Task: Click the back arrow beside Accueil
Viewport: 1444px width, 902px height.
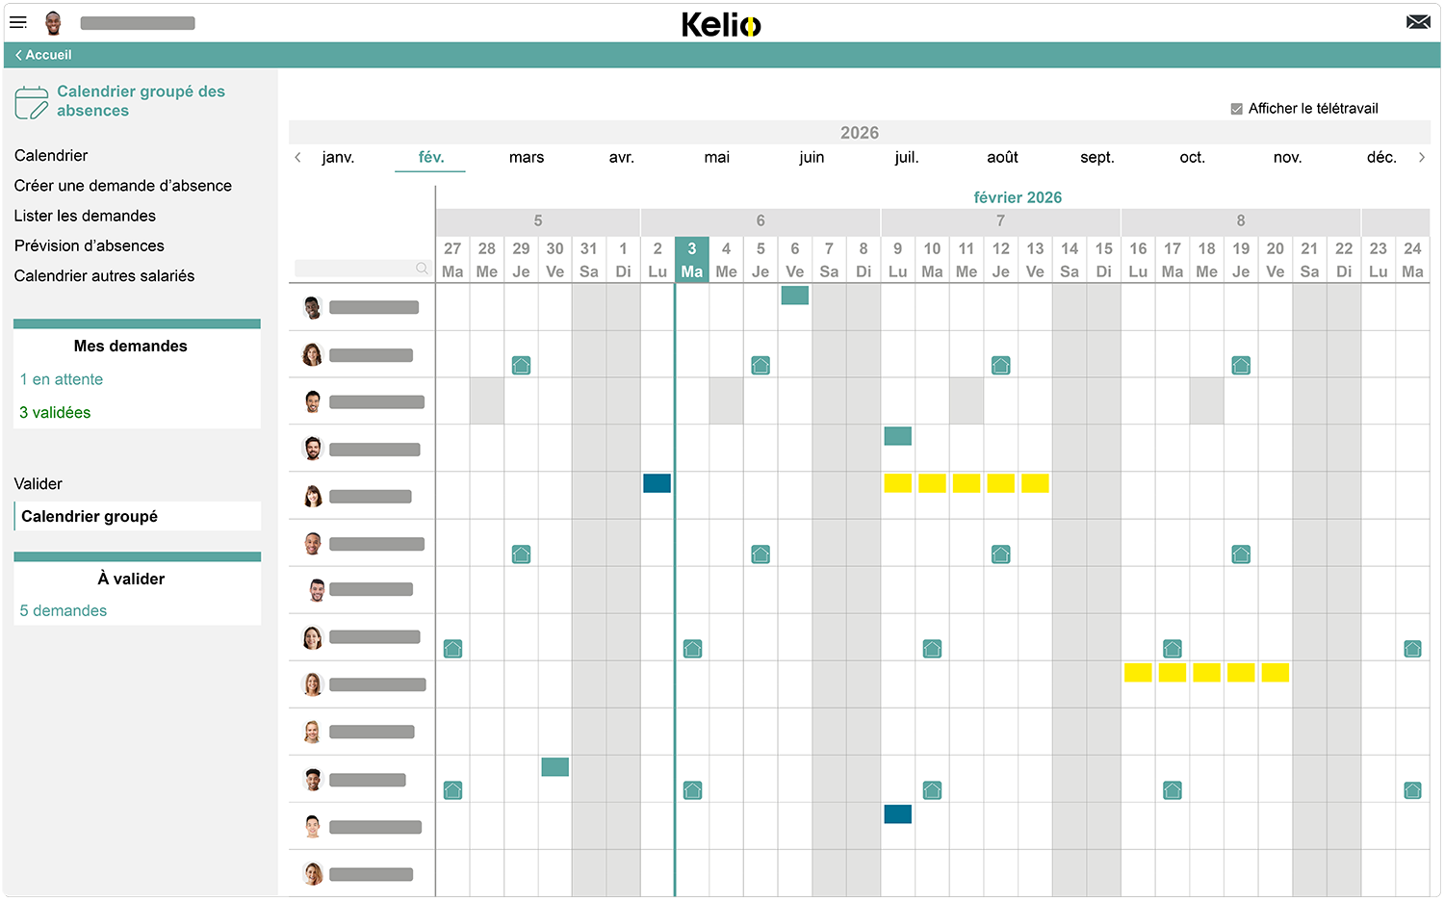Action: (x=17, y=55)
